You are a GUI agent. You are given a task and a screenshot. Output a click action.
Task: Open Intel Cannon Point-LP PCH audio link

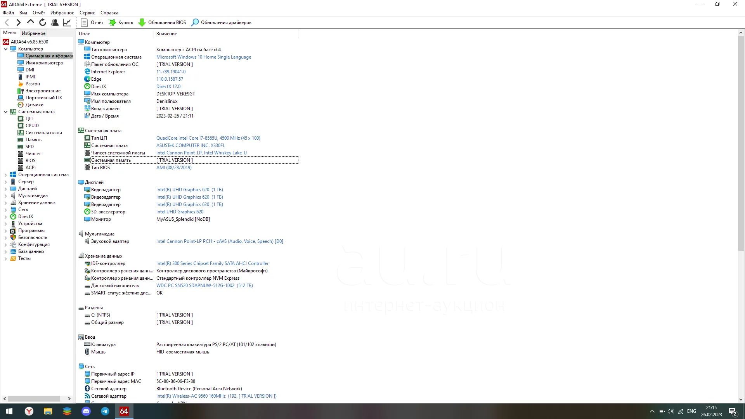[x=220, y=241]
